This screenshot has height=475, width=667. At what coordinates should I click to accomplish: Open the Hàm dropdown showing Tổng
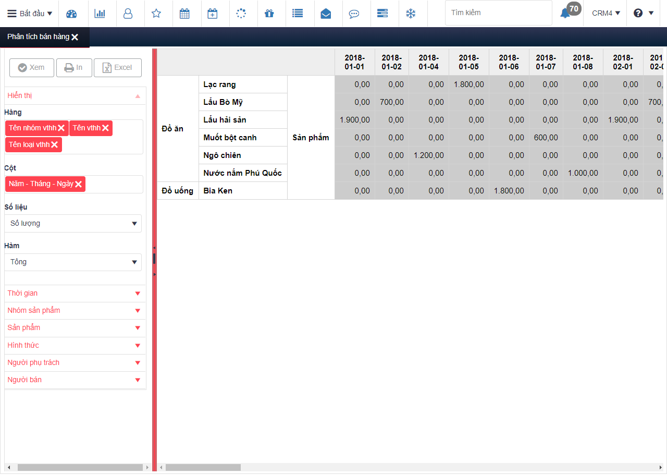pos(73,262)
